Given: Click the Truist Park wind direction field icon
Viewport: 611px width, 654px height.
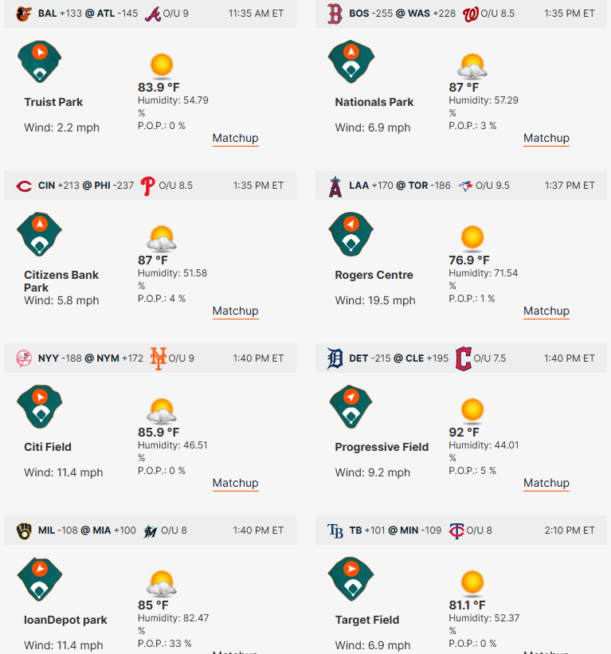Looking at the screenshot, I should [40, 61].
